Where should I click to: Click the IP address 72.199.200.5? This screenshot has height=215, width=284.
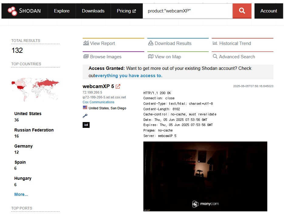(92, 92)
